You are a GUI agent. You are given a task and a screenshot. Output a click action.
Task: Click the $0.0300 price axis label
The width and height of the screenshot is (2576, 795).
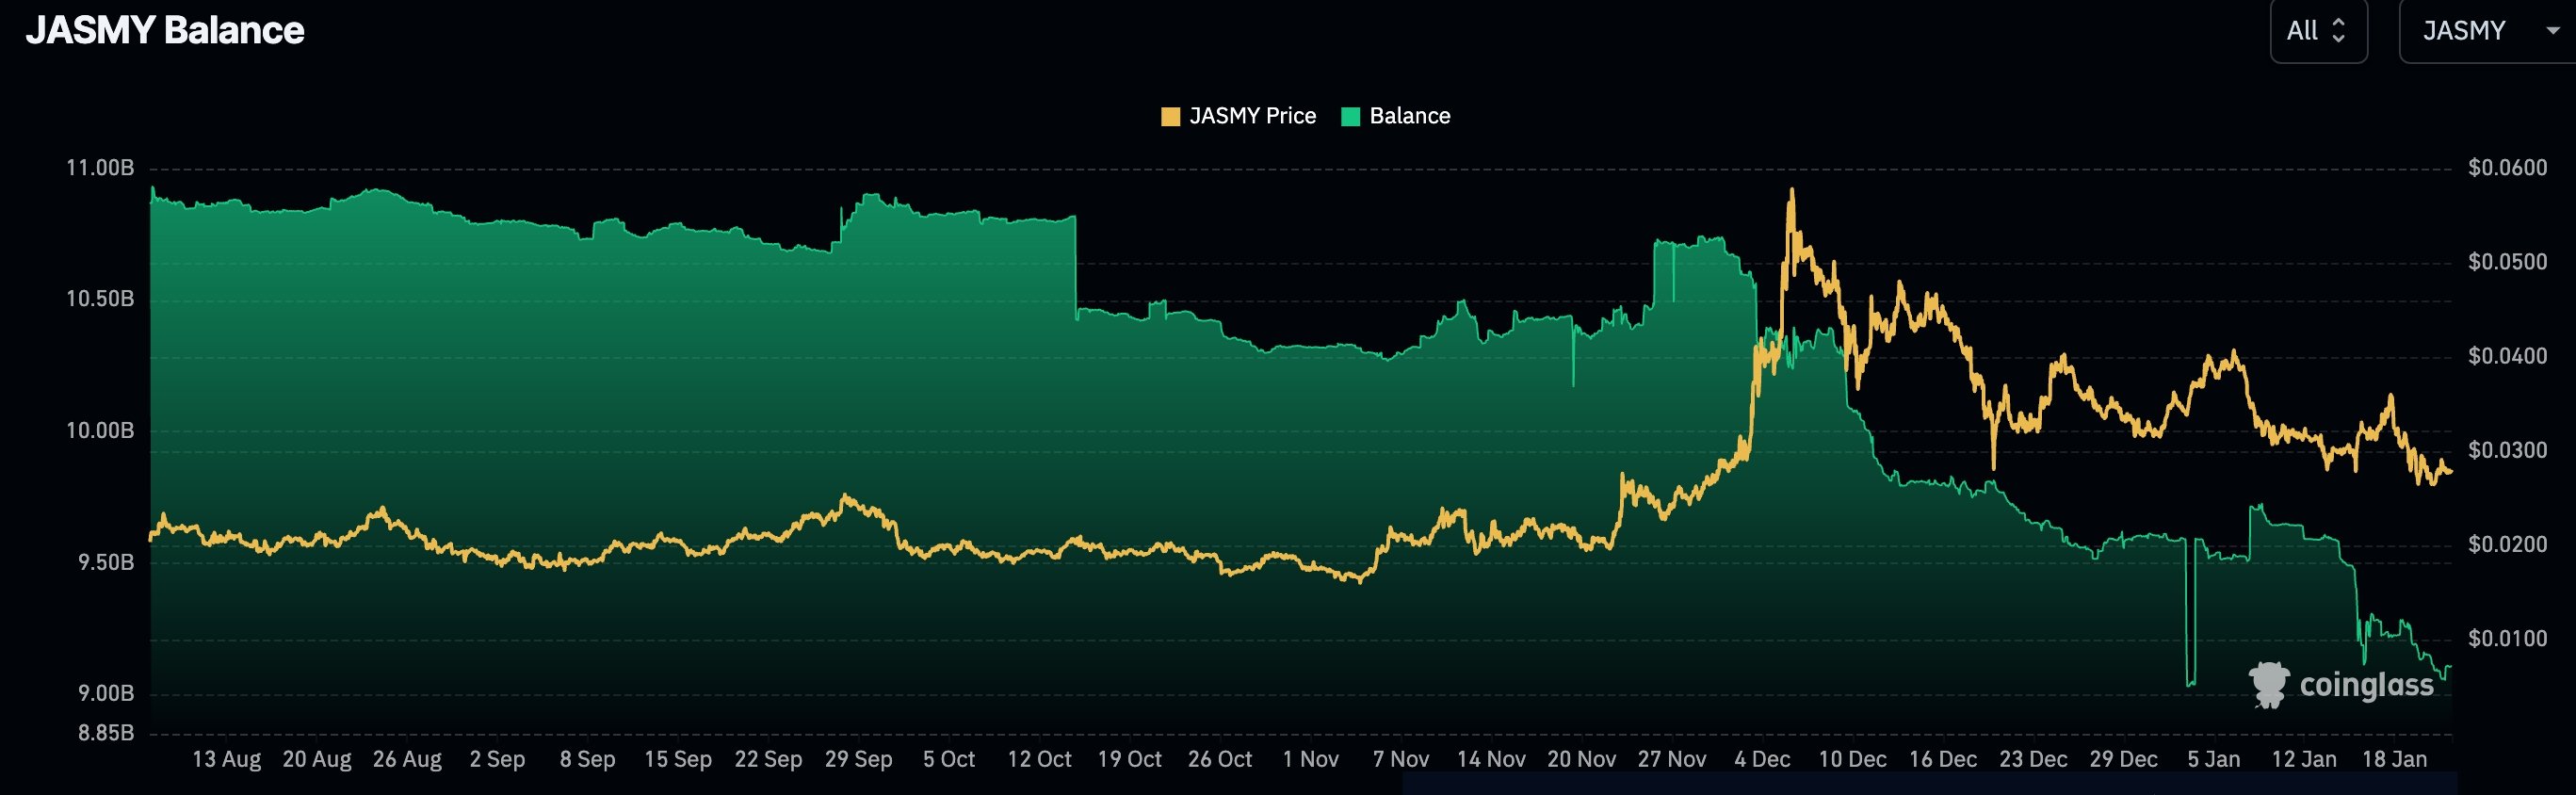click(x=2507, y=450)
